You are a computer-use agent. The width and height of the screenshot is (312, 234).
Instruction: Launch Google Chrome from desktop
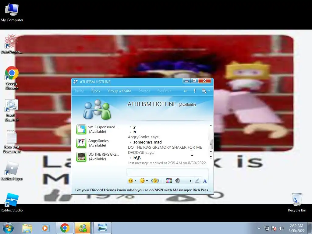tap(12, 78)
